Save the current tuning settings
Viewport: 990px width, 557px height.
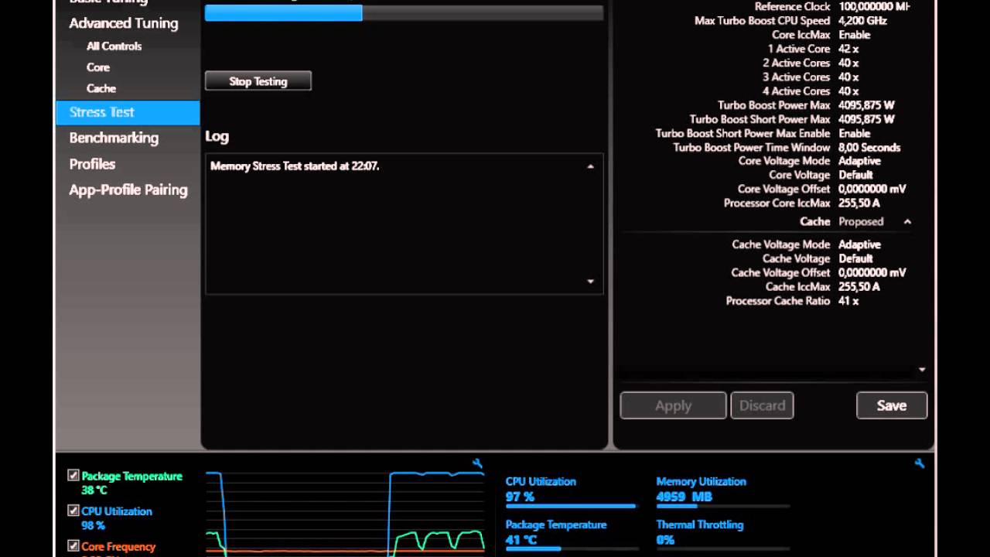coord(892,405)
